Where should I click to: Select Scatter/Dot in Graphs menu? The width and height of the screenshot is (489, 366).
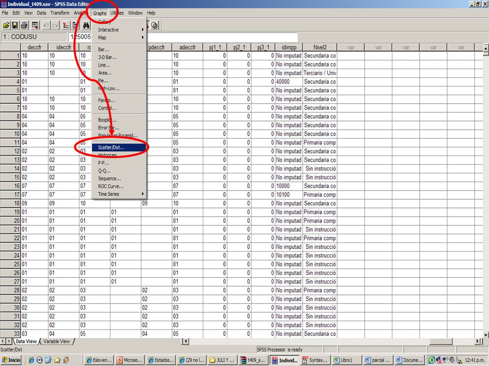click(119, 147)
